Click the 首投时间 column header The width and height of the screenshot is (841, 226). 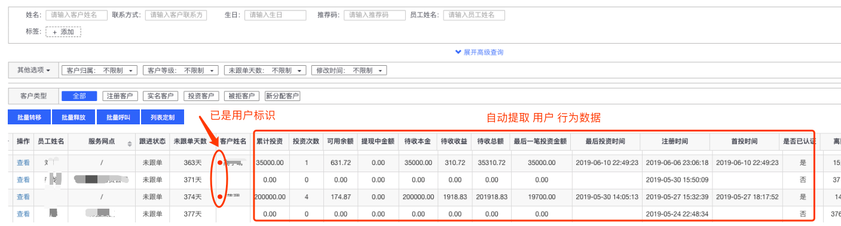745,142
